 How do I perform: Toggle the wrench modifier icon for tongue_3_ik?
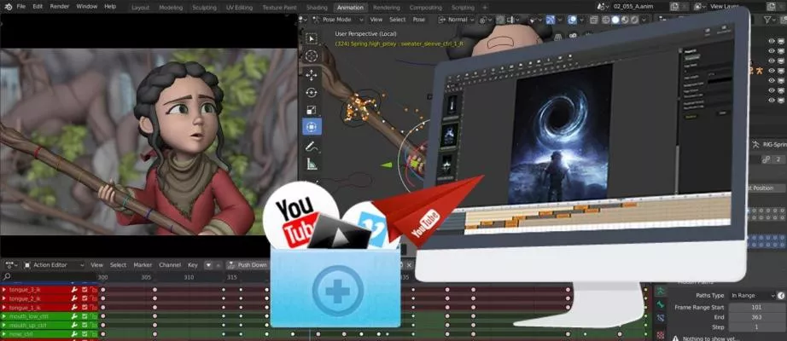pos(74,290)
